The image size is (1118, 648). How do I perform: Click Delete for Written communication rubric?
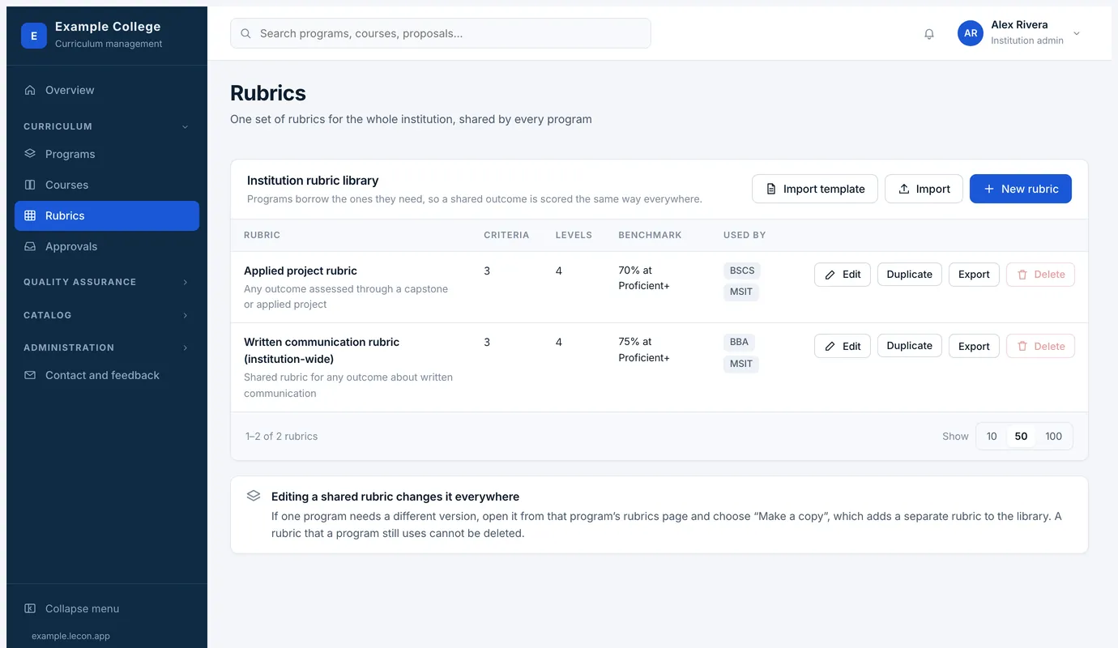pyautogui.click(x=1040, y=346)
